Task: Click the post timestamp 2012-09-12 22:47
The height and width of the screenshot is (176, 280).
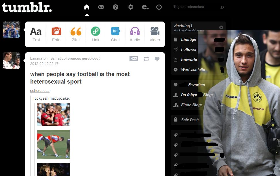Action: point(44,63)
